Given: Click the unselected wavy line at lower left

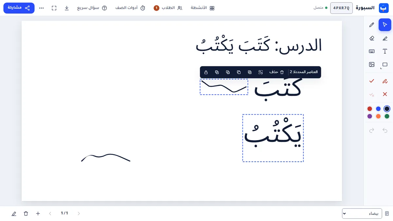Looking at the screenshot, I should point(105,157).
